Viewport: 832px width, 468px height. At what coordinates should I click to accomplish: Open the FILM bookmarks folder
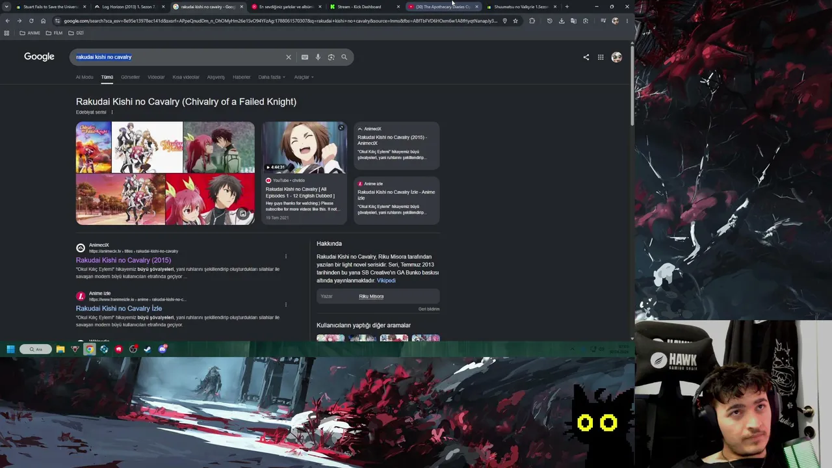[54, 33]
